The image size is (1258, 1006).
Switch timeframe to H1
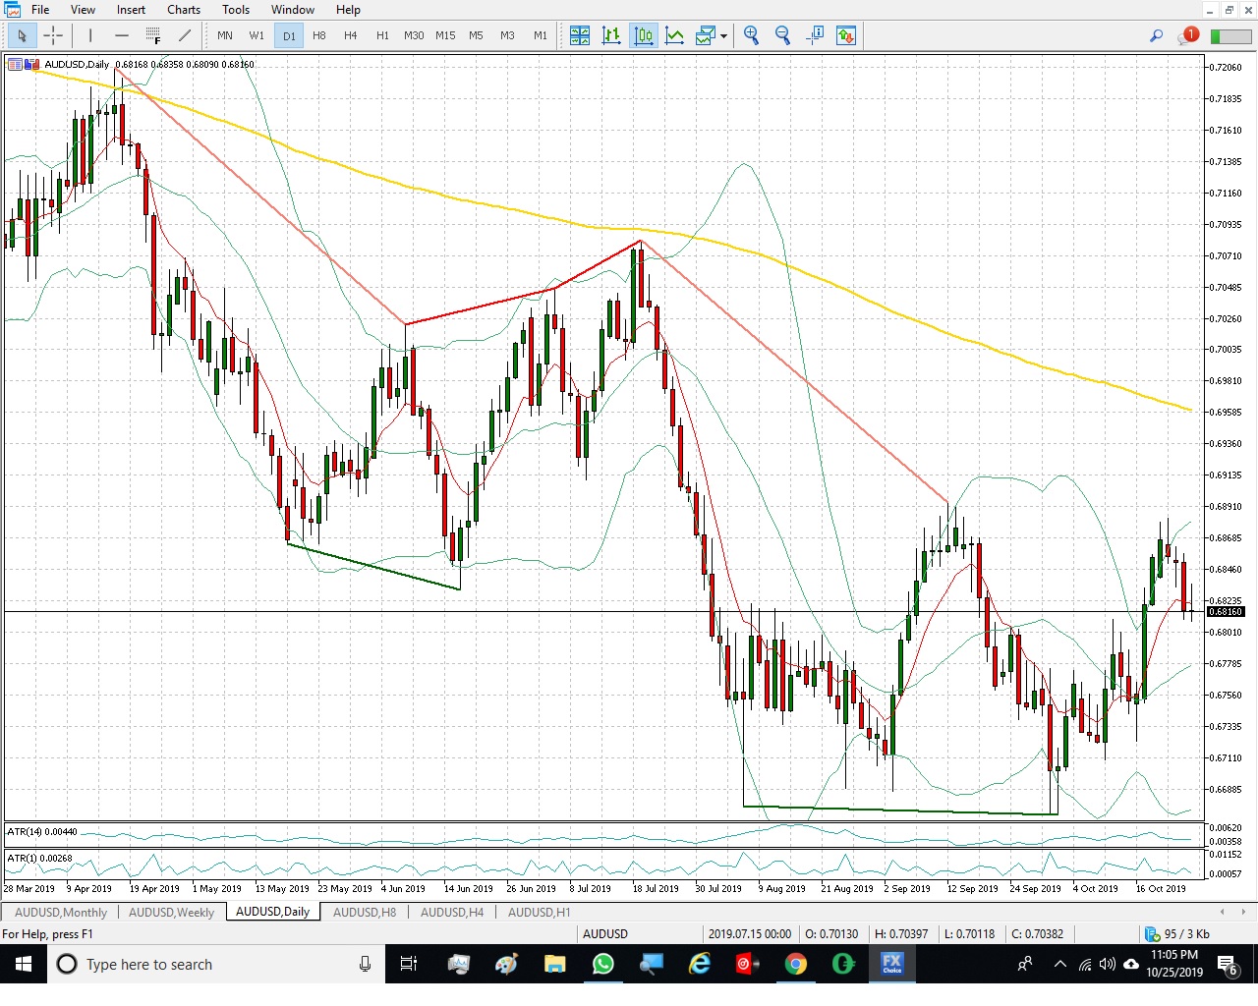(x=382, y=35)
